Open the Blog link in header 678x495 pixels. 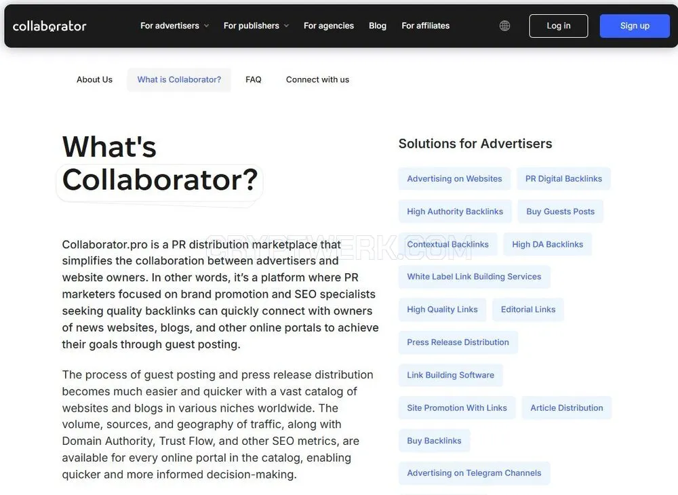(x=378, y=26)
